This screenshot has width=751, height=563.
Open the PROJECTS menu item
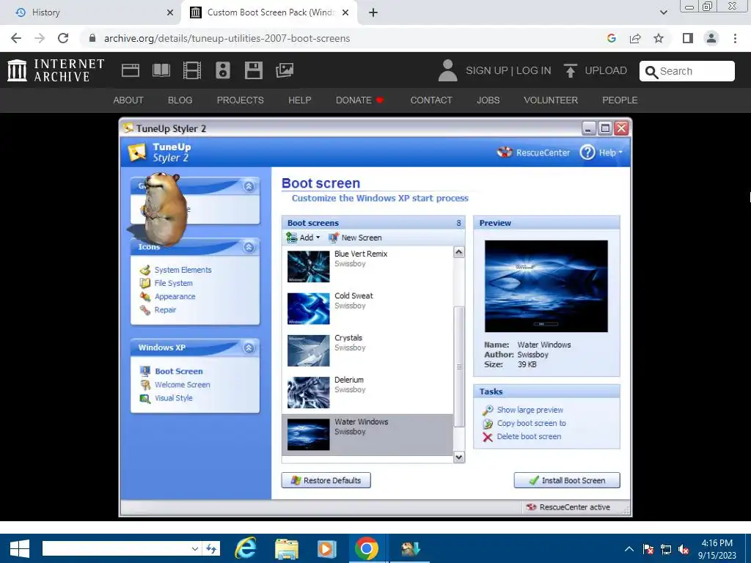(241, 100)
